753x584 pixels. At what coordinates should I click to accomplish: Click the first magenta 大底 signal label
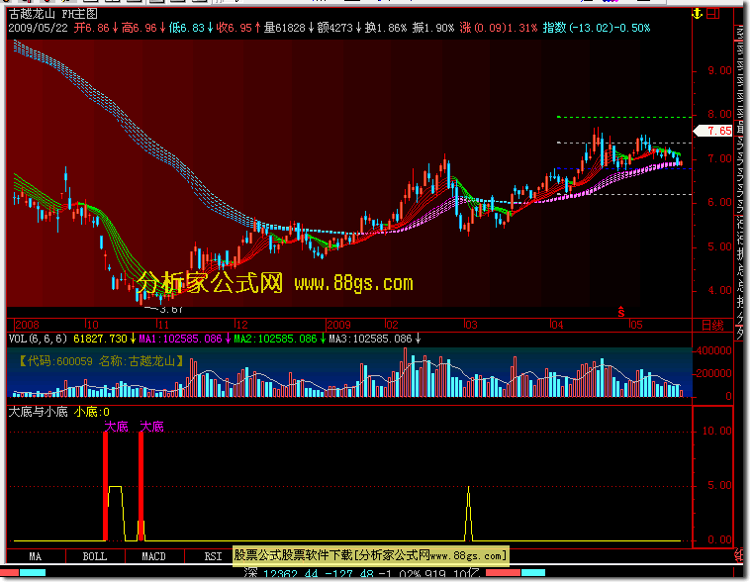pyautogui.click(x=116, y=426)
